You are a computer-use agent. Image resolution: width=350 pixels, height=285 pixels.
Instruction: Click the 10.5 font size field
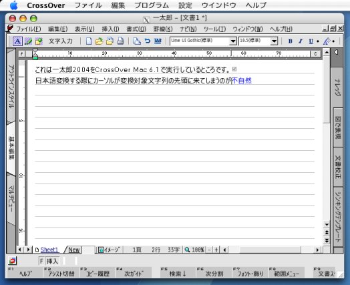click(x=254, y=41)
